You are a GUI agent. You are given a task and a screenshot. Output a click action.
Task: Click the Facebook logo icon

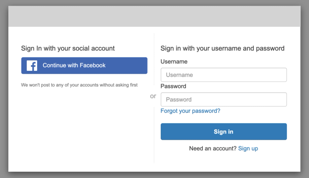32,66
